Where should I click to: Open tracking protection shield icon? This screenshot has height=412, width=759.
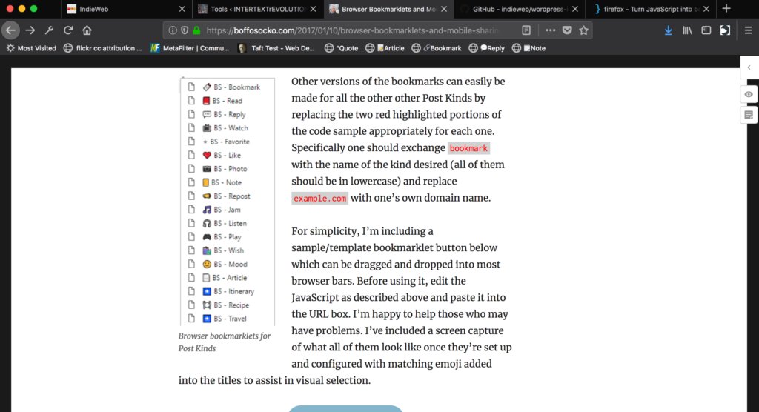coord(185,30)
